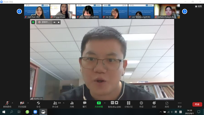Image resolution: width=204 pixels, height=115 pixels.
Task: Open the 聊天 chat icon
Action: coord(85,104)
